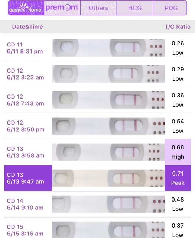
Task: Switch to the HCG tab
Action: 135,8
